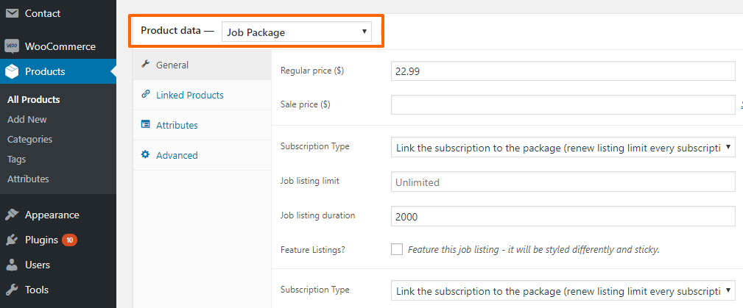This screenshot has width=743, height=308.
Task: Click the Tools wrench icon in sidebar
Action: (12, 290)
